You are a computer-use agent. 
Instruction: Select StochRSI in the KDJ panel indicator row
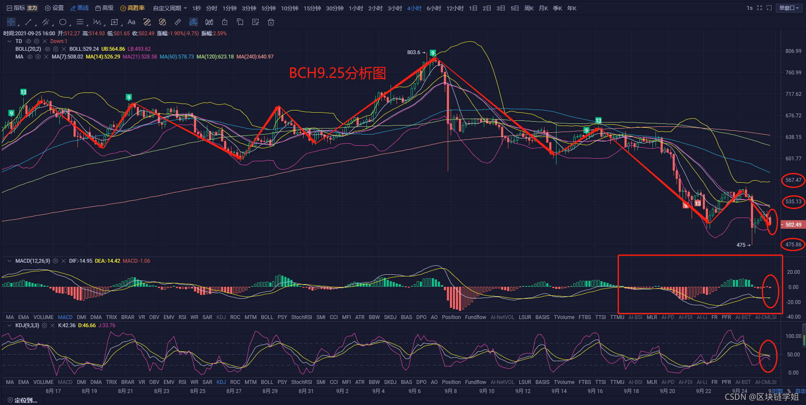pyautogui.click(x=301, y=382)
